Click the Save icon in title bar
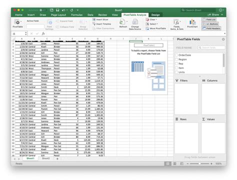This screenshot has width=237, height=180. [x=57, y=10]
